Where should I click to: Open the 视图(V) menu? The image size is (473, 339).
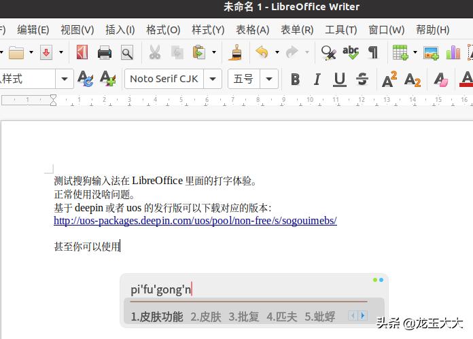[x=77, y=30]
